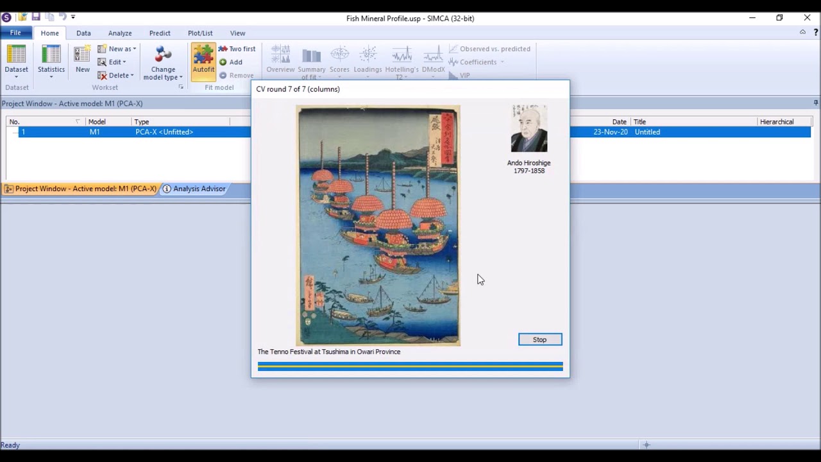Create a New workset
The height and width of the screenshot is (462, 821).
coord(83,60)
